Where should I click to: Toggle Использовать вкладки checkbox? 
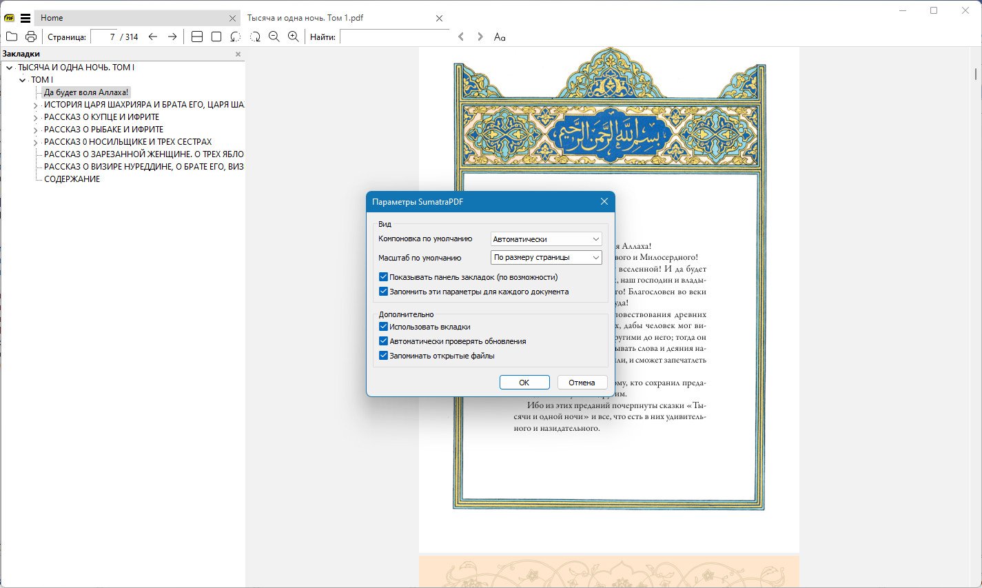point(384,327)
